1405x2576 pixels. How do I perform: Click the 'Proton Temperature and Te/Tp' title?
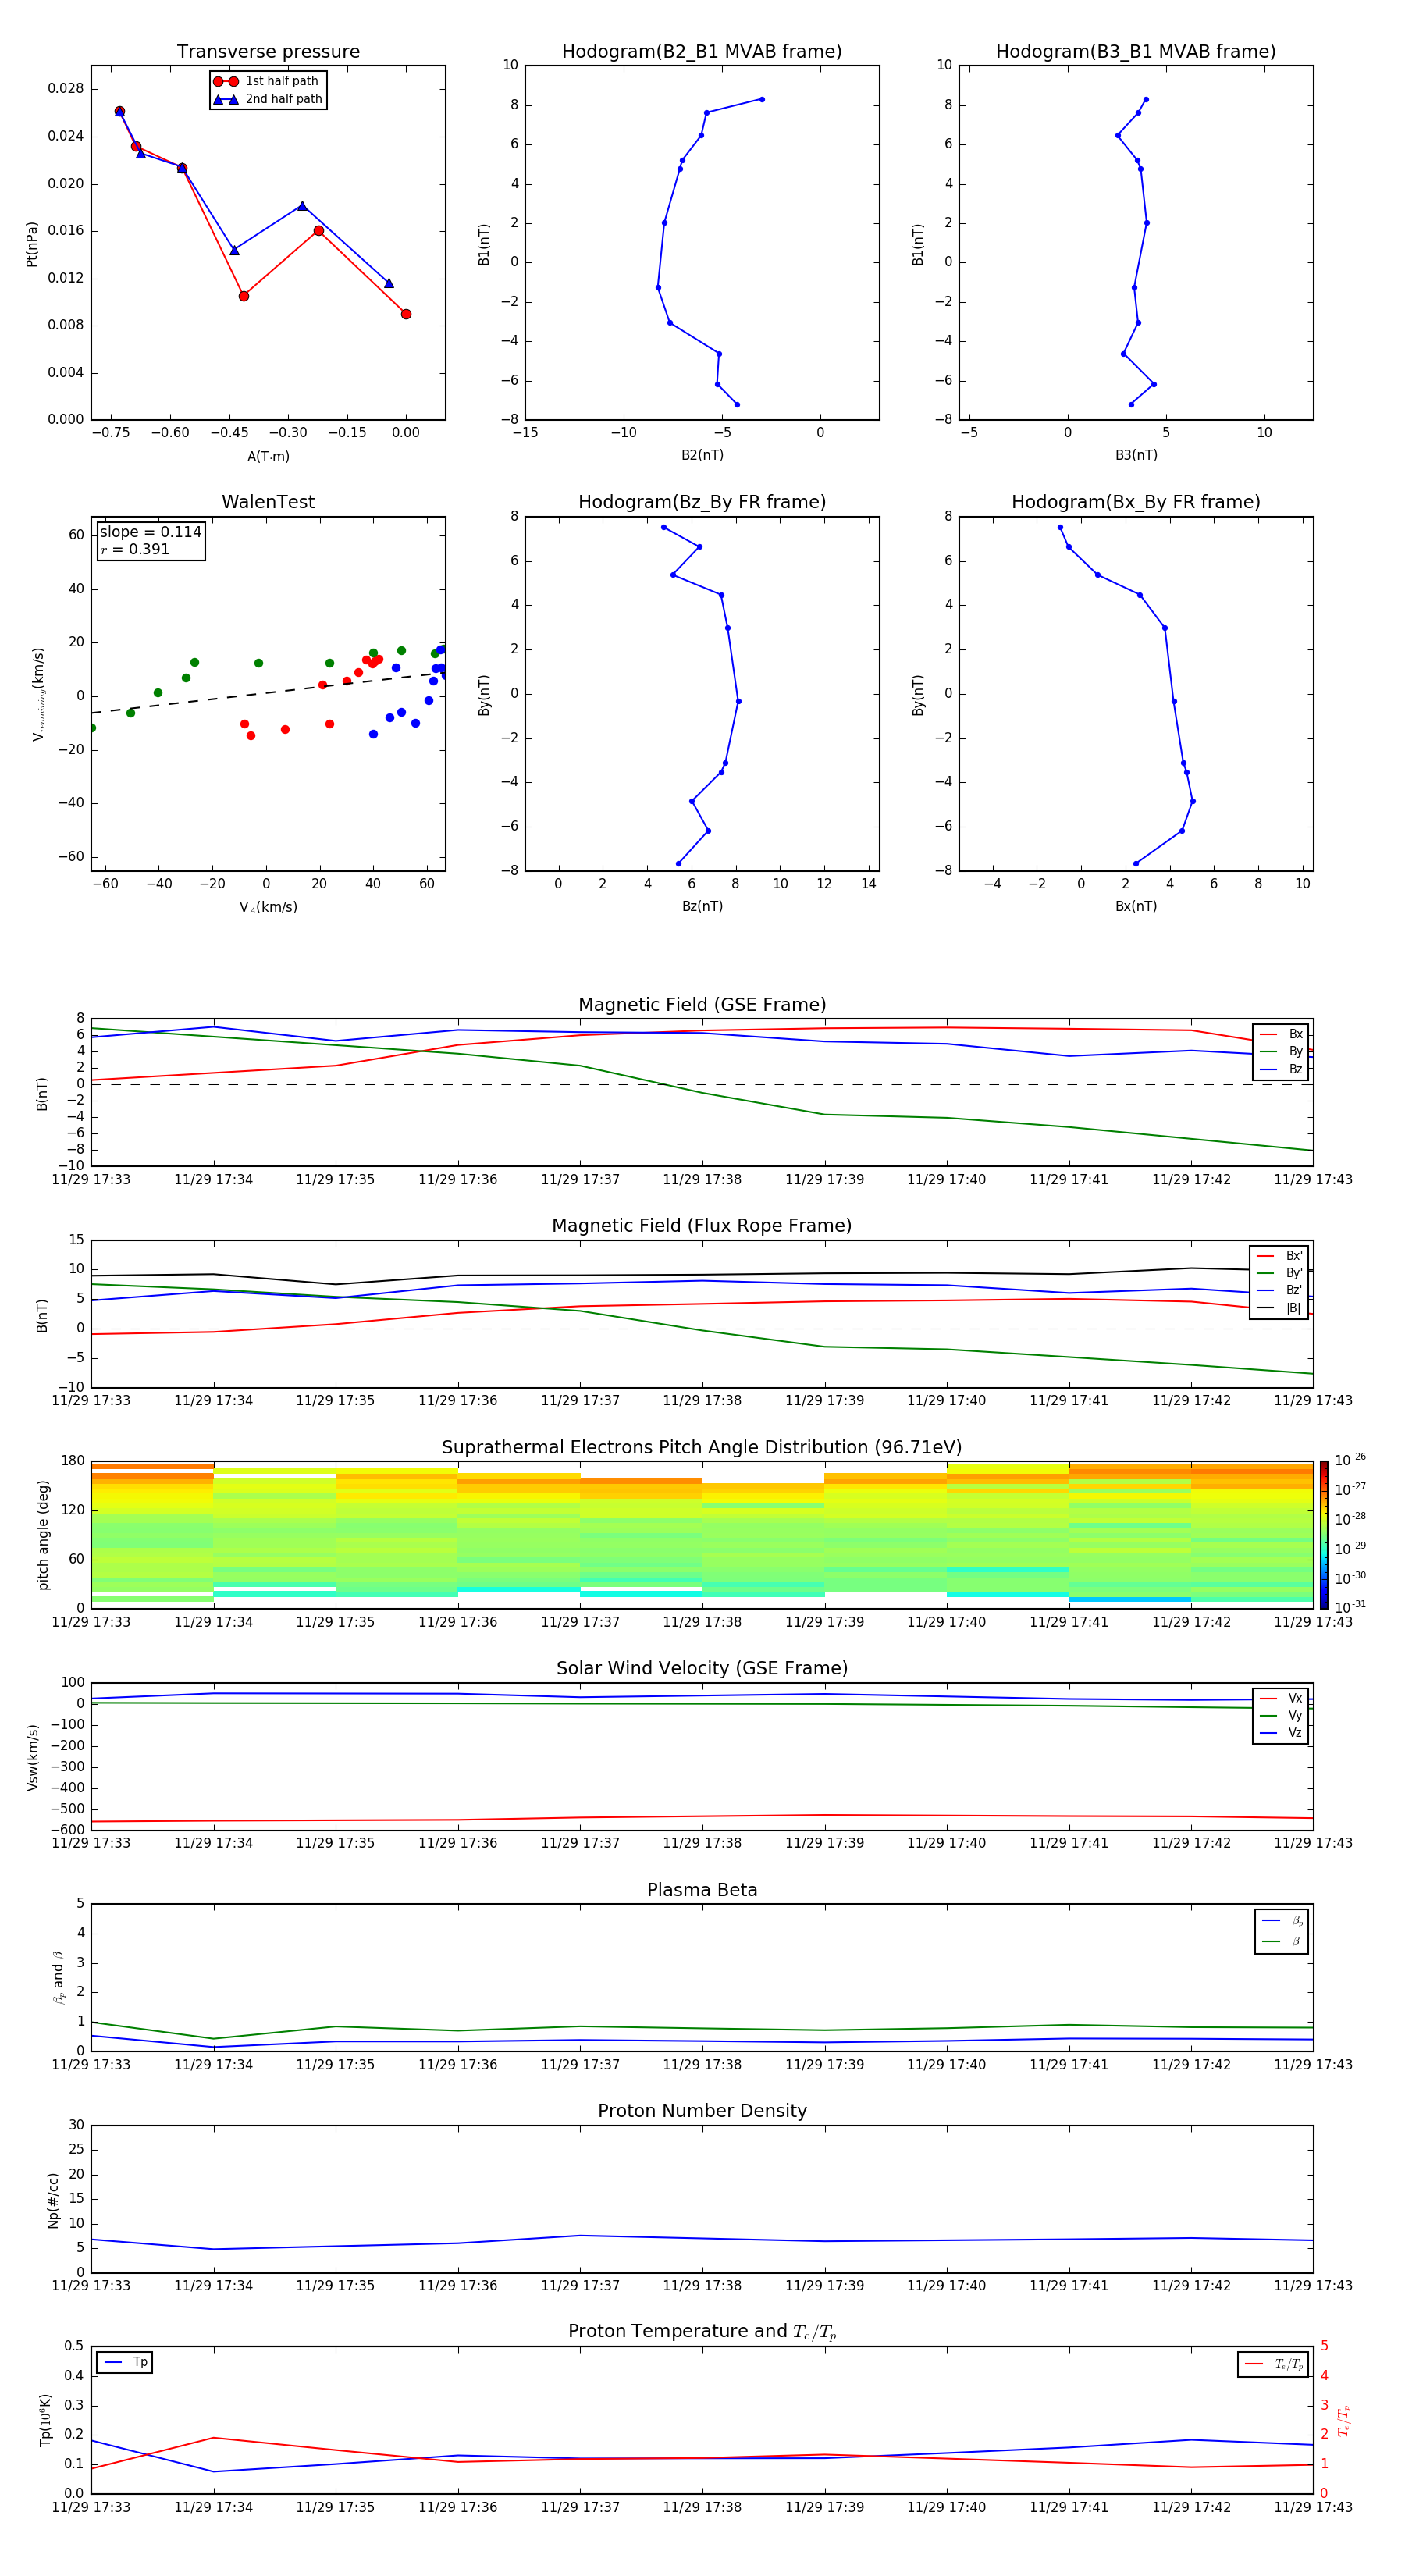coord(702,2332)
